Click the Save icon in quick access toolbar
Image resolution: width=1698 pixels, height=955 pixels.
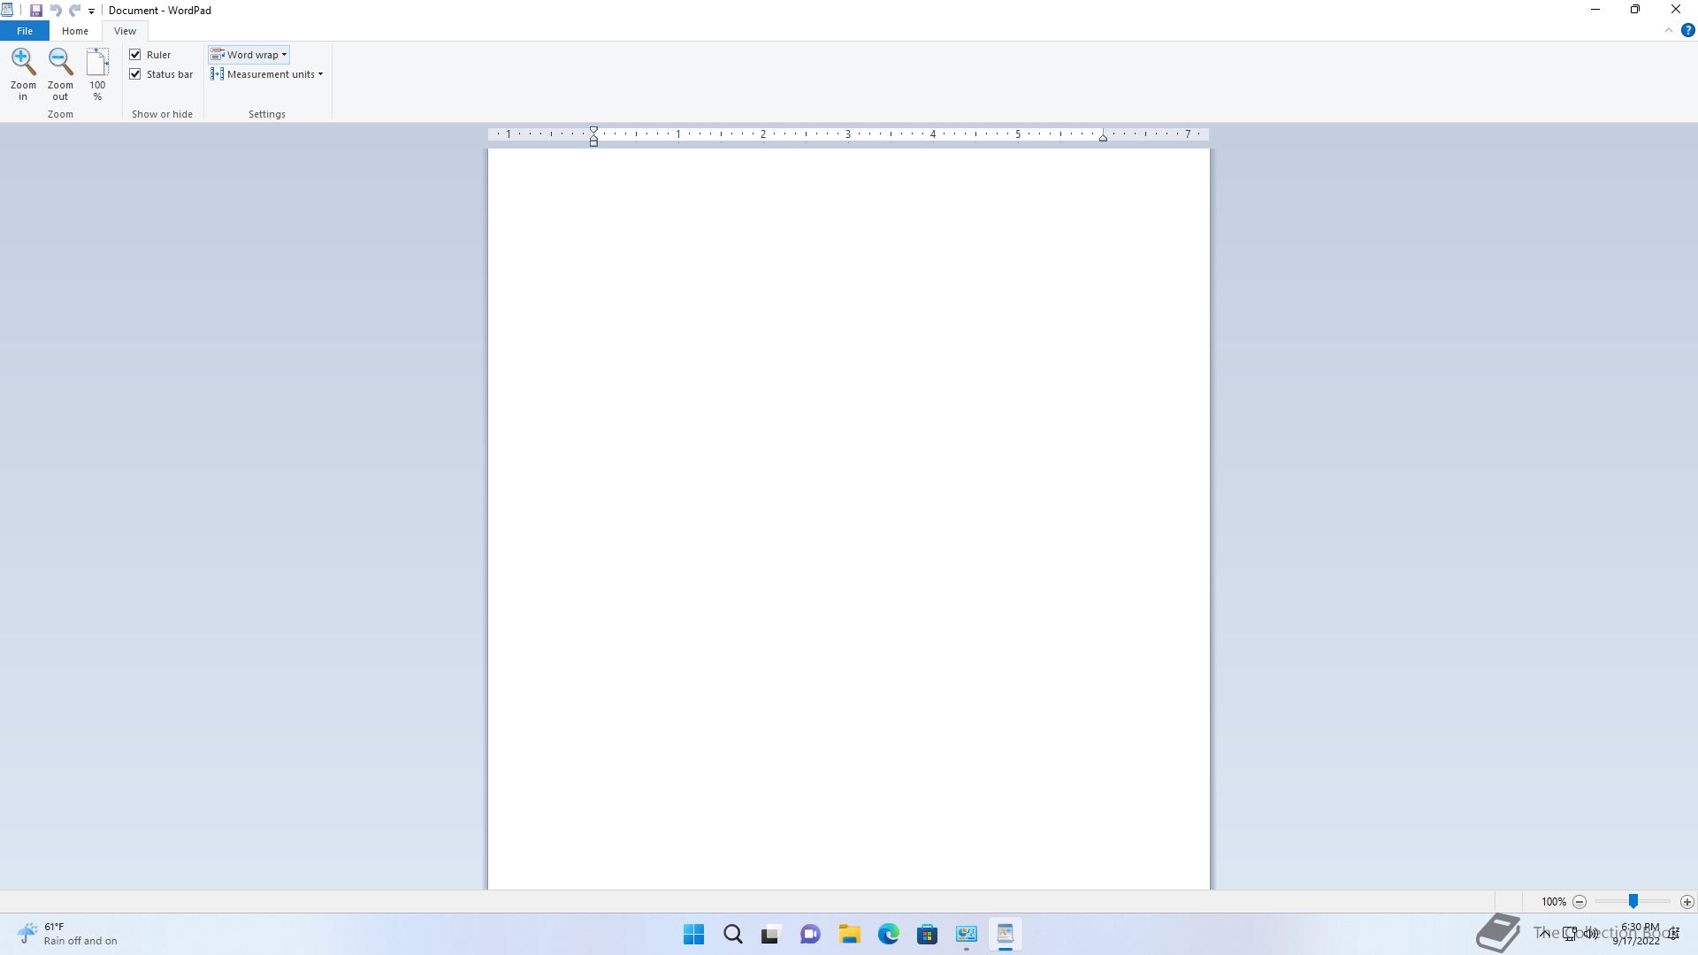tap(36, 11)
